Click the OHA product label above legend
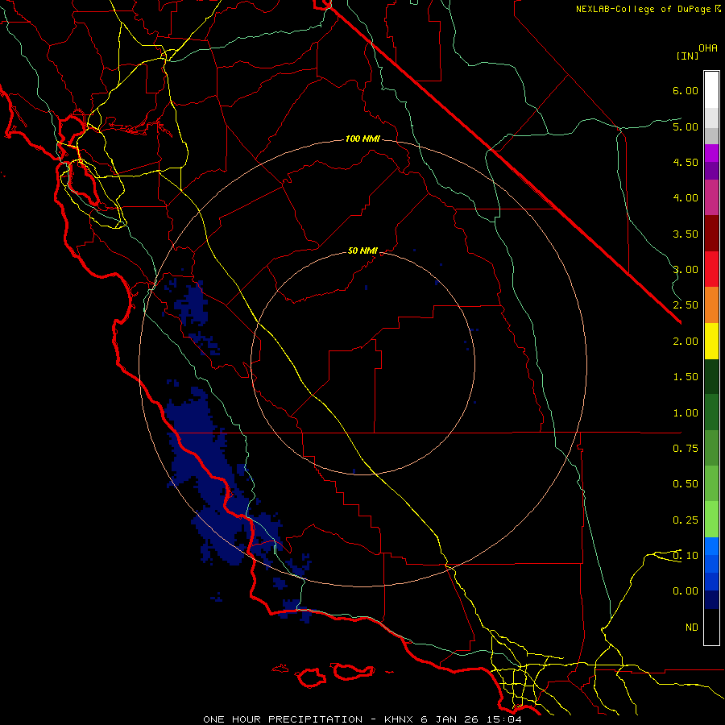 [x=708, y=48]
